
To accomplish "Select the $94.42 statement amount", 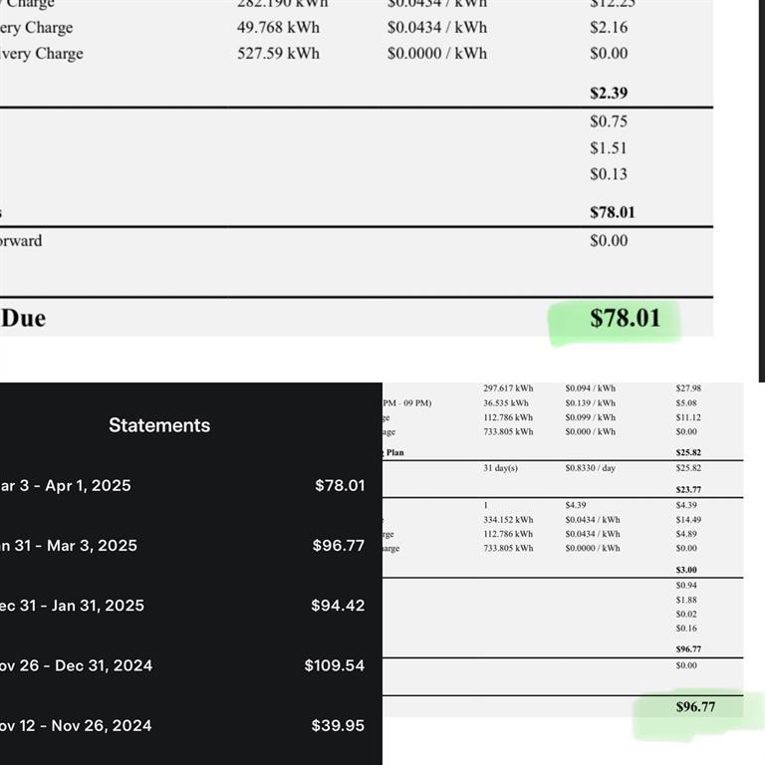I will (338, 606).
